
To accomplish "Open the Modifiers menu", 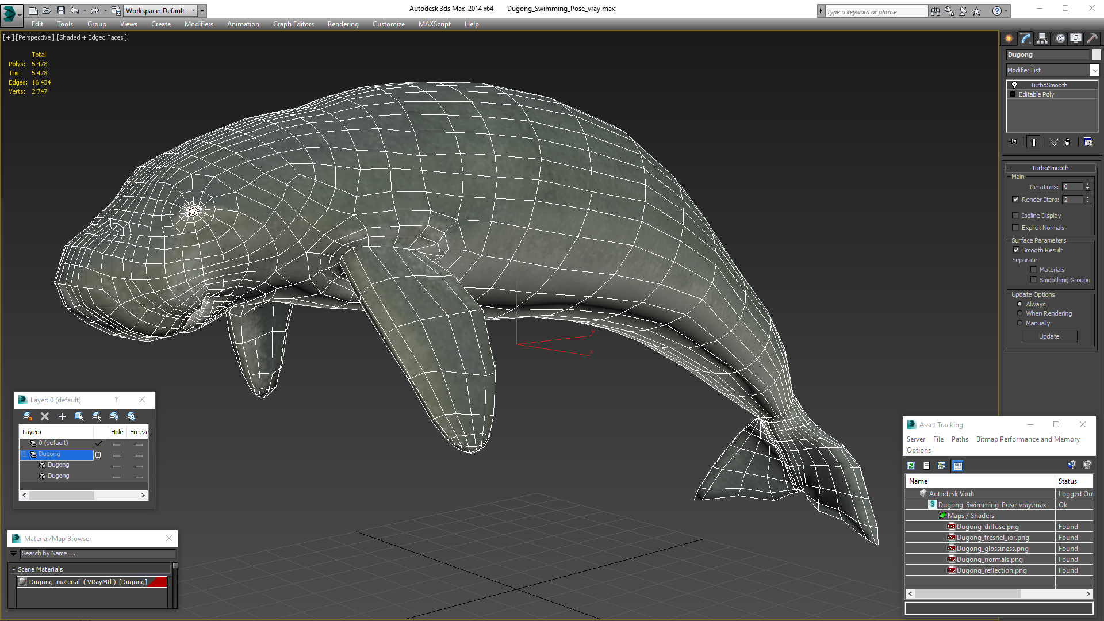I will pos(199,24).
